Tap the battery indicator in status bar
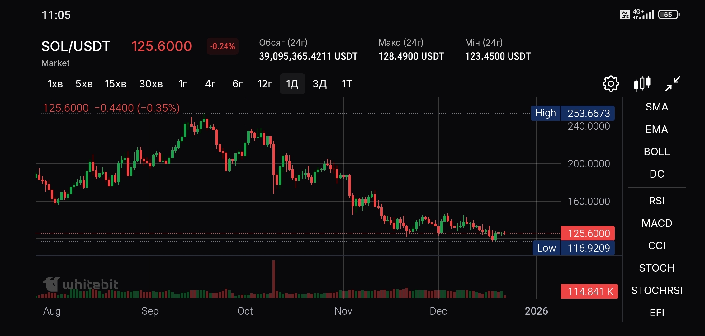Screen dimensions: 705x336 669,15
